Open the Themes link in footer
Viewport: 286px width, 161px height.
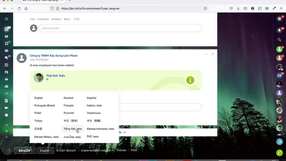(121, 150)
